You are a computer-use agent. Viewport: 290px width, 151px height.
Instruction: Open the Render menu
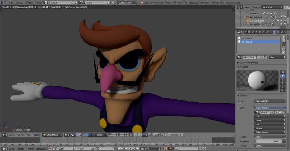pyautogui.click(x=20, y=3)
